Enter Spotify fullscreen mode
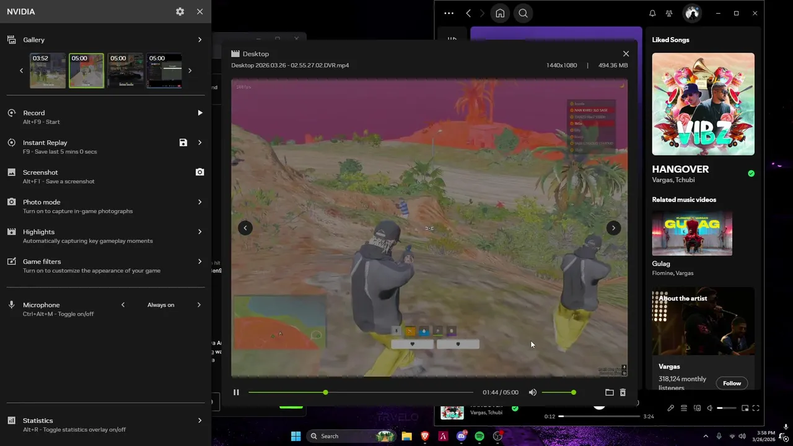This screenshot has height=446, width=793. (x=756, y=408)
